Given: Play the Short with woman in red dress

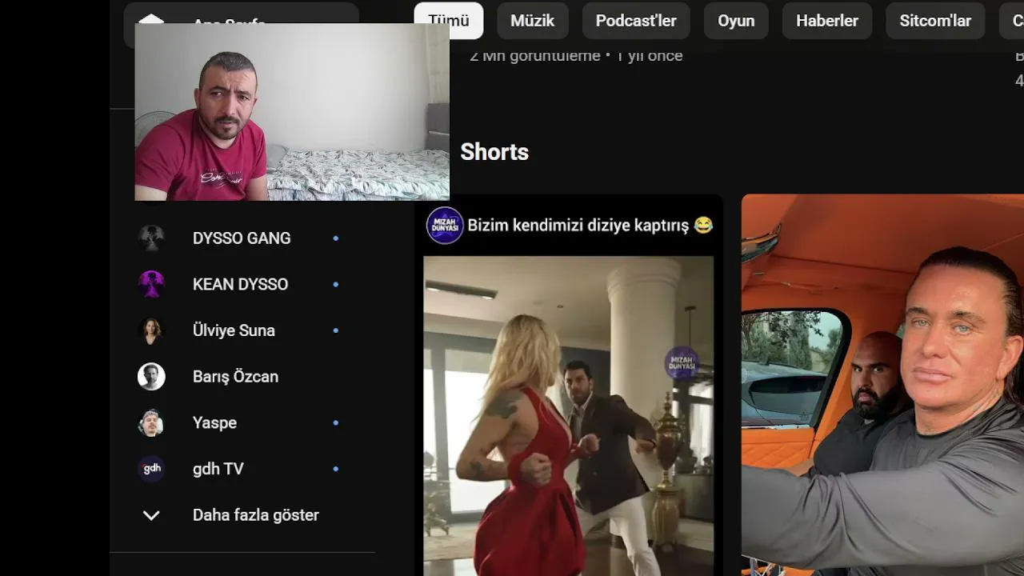Looking at the screenshot, I should pyautogui.click(x=568, y=416).
